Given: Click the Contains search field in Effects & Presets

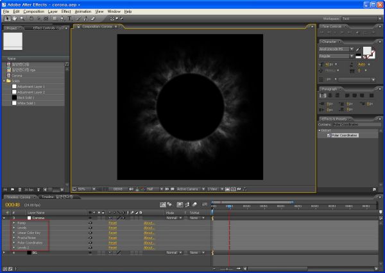Looking at the screenshot, I should [x=355, y=124].
